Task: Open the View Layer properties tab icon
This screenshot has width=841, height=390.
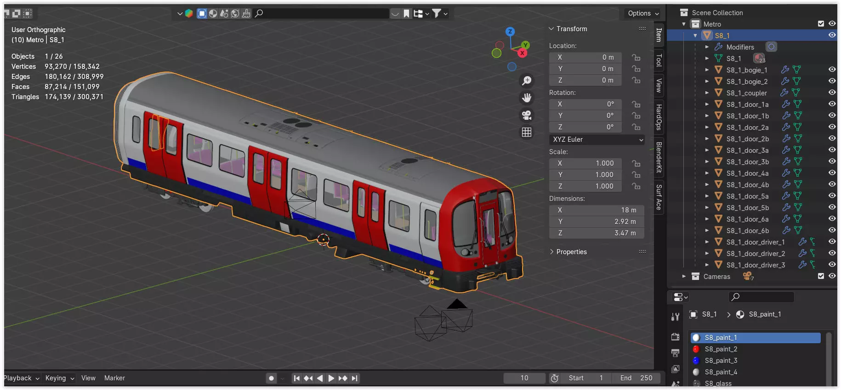Action: coord(675,369)
